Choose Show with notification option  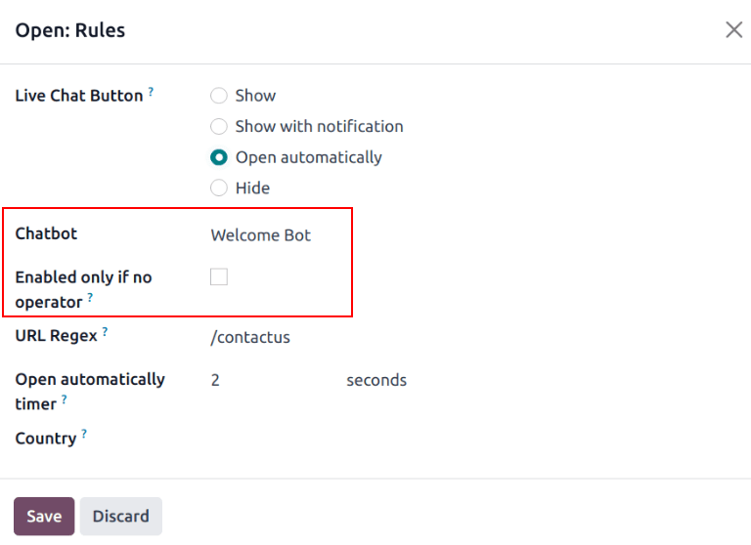click(219, 127)
